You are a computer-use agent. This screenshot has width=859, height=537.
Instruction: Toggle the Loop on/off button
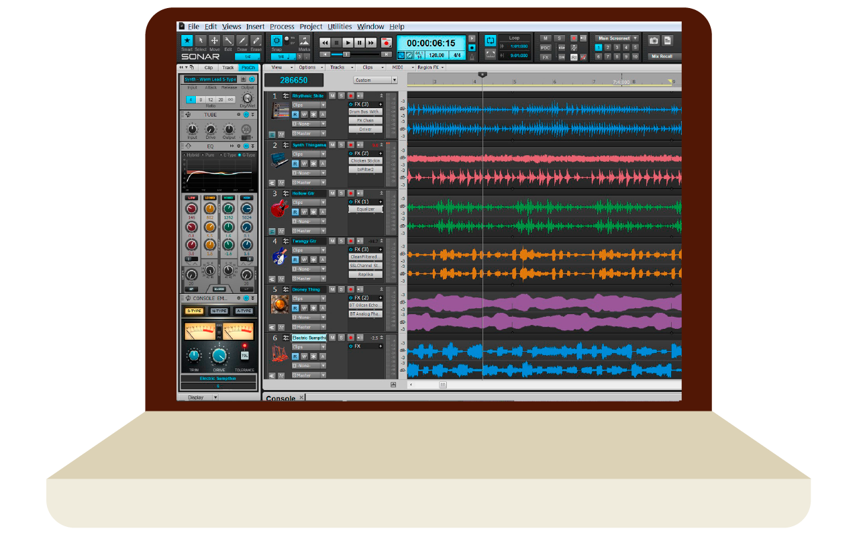click(490, 40)
